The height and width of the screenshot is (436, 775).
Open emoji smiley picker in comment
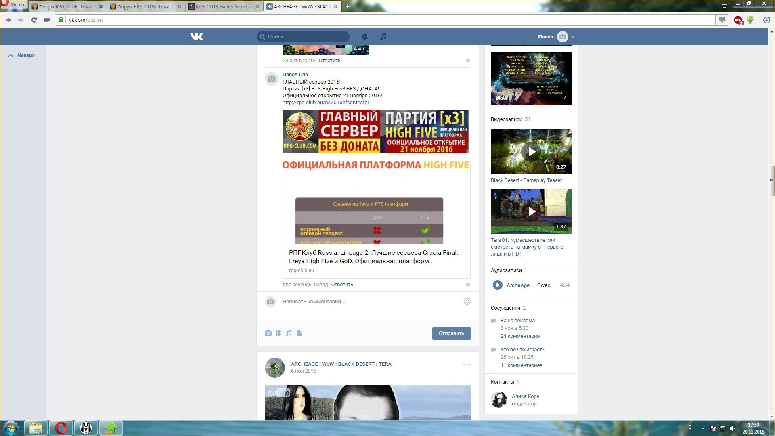[x=467, y=301]
